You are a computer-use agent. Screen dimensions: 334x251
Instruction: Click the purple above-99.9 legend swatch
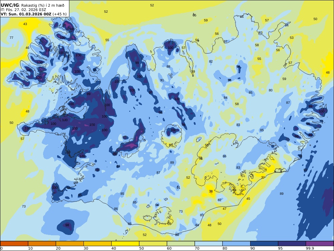320,244
